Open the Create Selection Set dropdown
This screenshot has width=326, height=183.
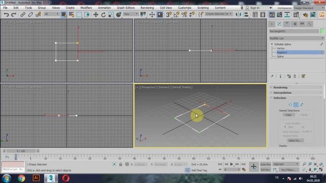click(x=219, y=14)
